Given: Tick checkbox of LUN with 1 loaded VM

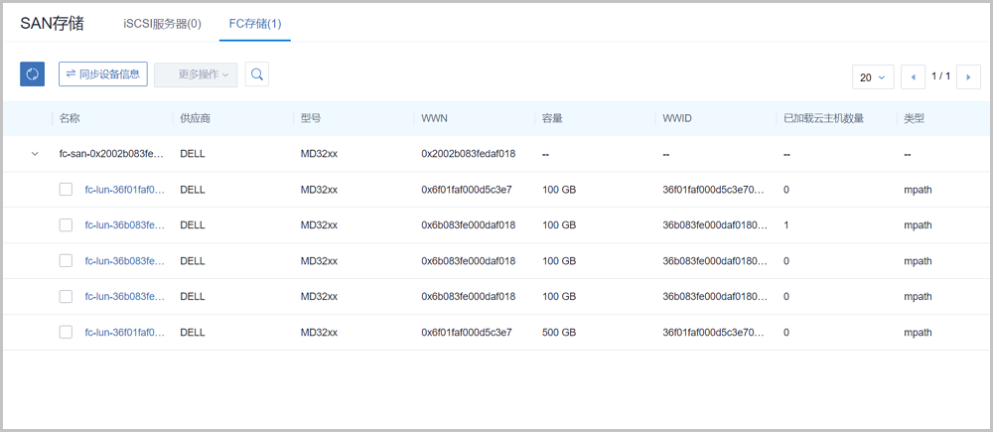Looking at the screenshot, I should 66,225.
